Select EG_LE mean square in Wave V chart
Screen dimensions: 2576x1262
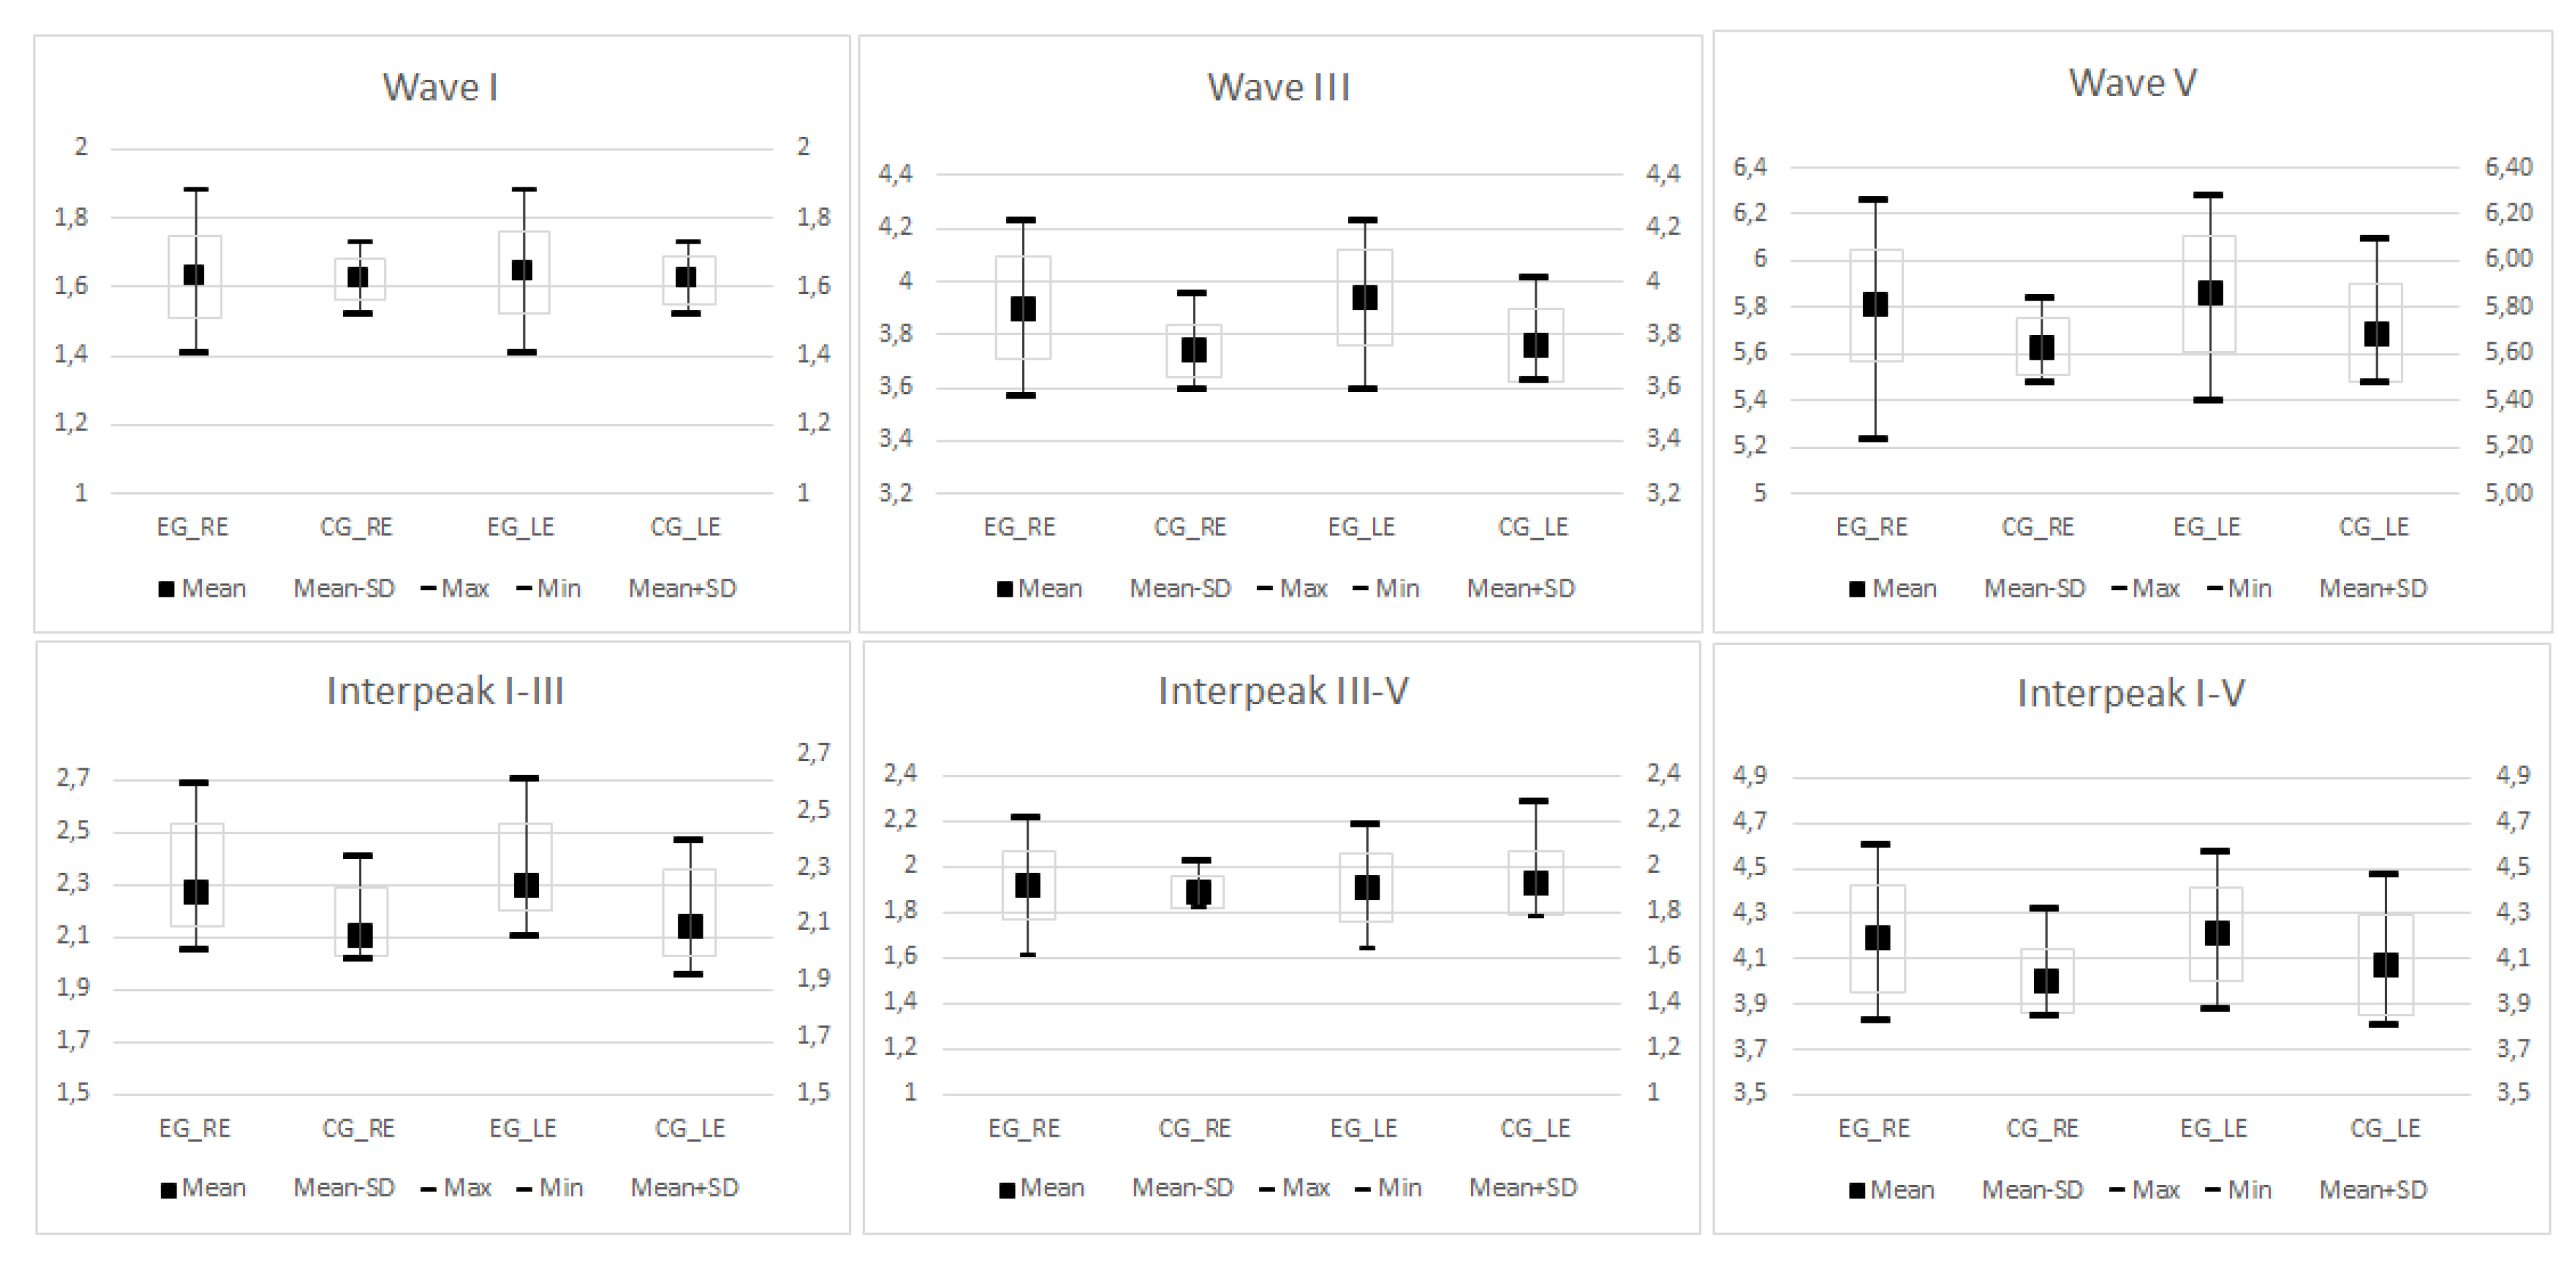pyautogui.click(x=2210, y=293)
